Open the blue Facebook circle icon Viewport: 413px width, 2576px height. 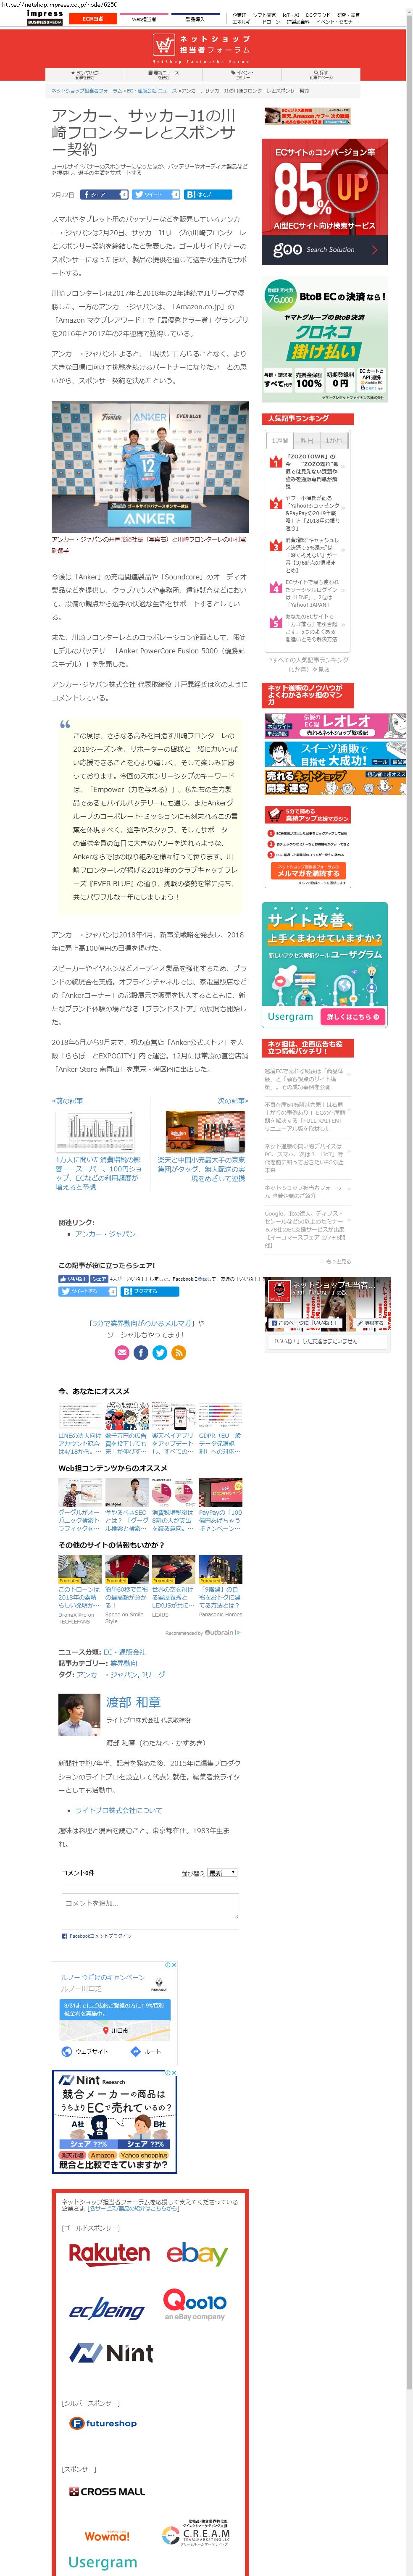141,1353
